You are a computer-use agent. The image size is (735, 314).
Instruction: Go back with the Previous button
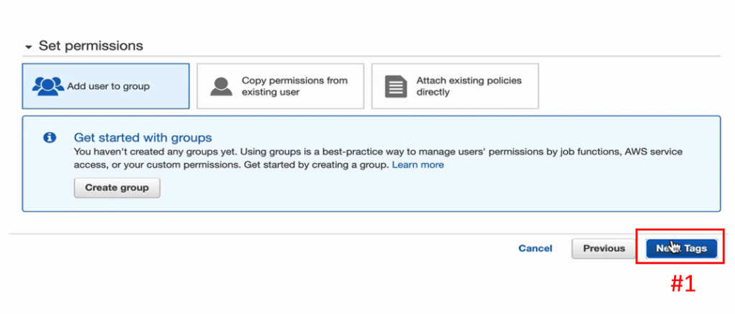[604, 249]
